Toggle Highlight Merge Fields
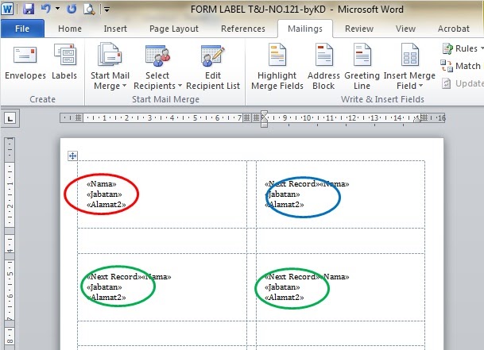This screenshot has height=350, width=484. coord(277,67)
